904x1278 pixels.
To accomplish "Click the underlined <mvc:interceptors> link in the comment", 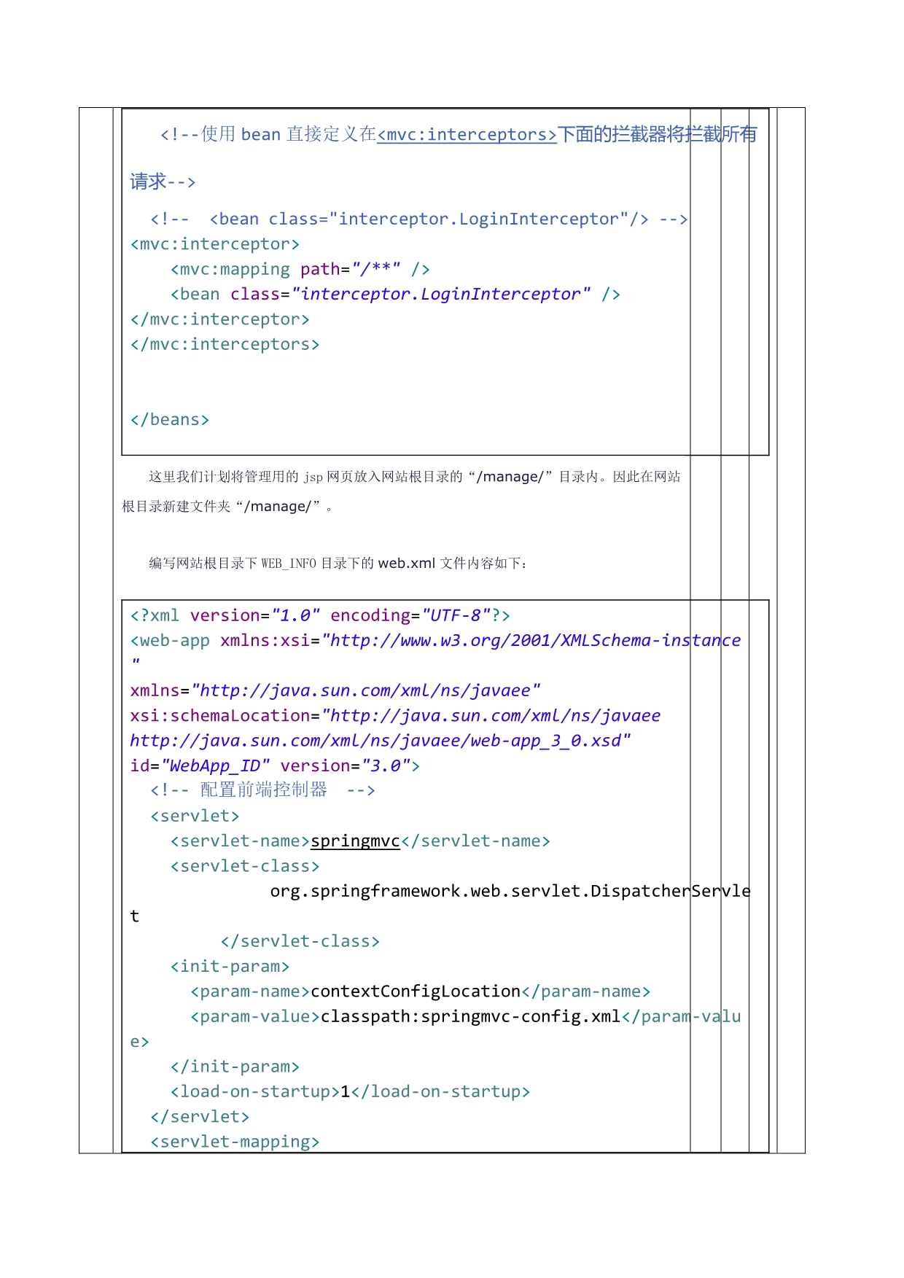I will click(x=467, y=135).
